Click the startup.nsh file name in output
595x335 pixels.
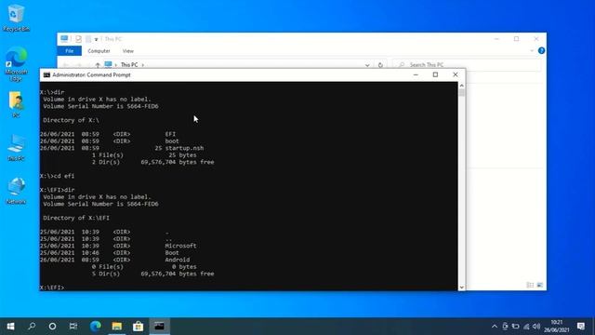click(x=184, y=148)
